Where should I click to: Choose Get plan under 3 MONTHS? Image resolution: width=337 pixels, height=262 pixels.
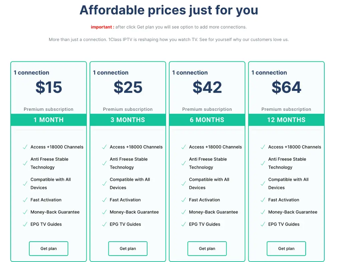(128, 248)
